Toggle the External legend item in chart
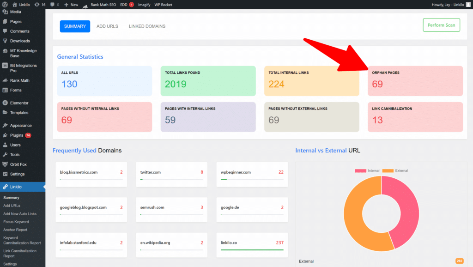 coord(395,171)
